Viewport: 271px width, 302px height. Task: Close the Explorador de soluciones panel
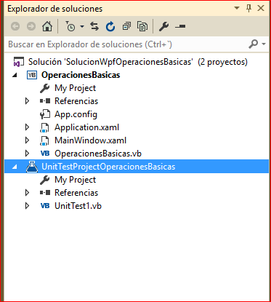pyautogui.click(x=261, y=8)
